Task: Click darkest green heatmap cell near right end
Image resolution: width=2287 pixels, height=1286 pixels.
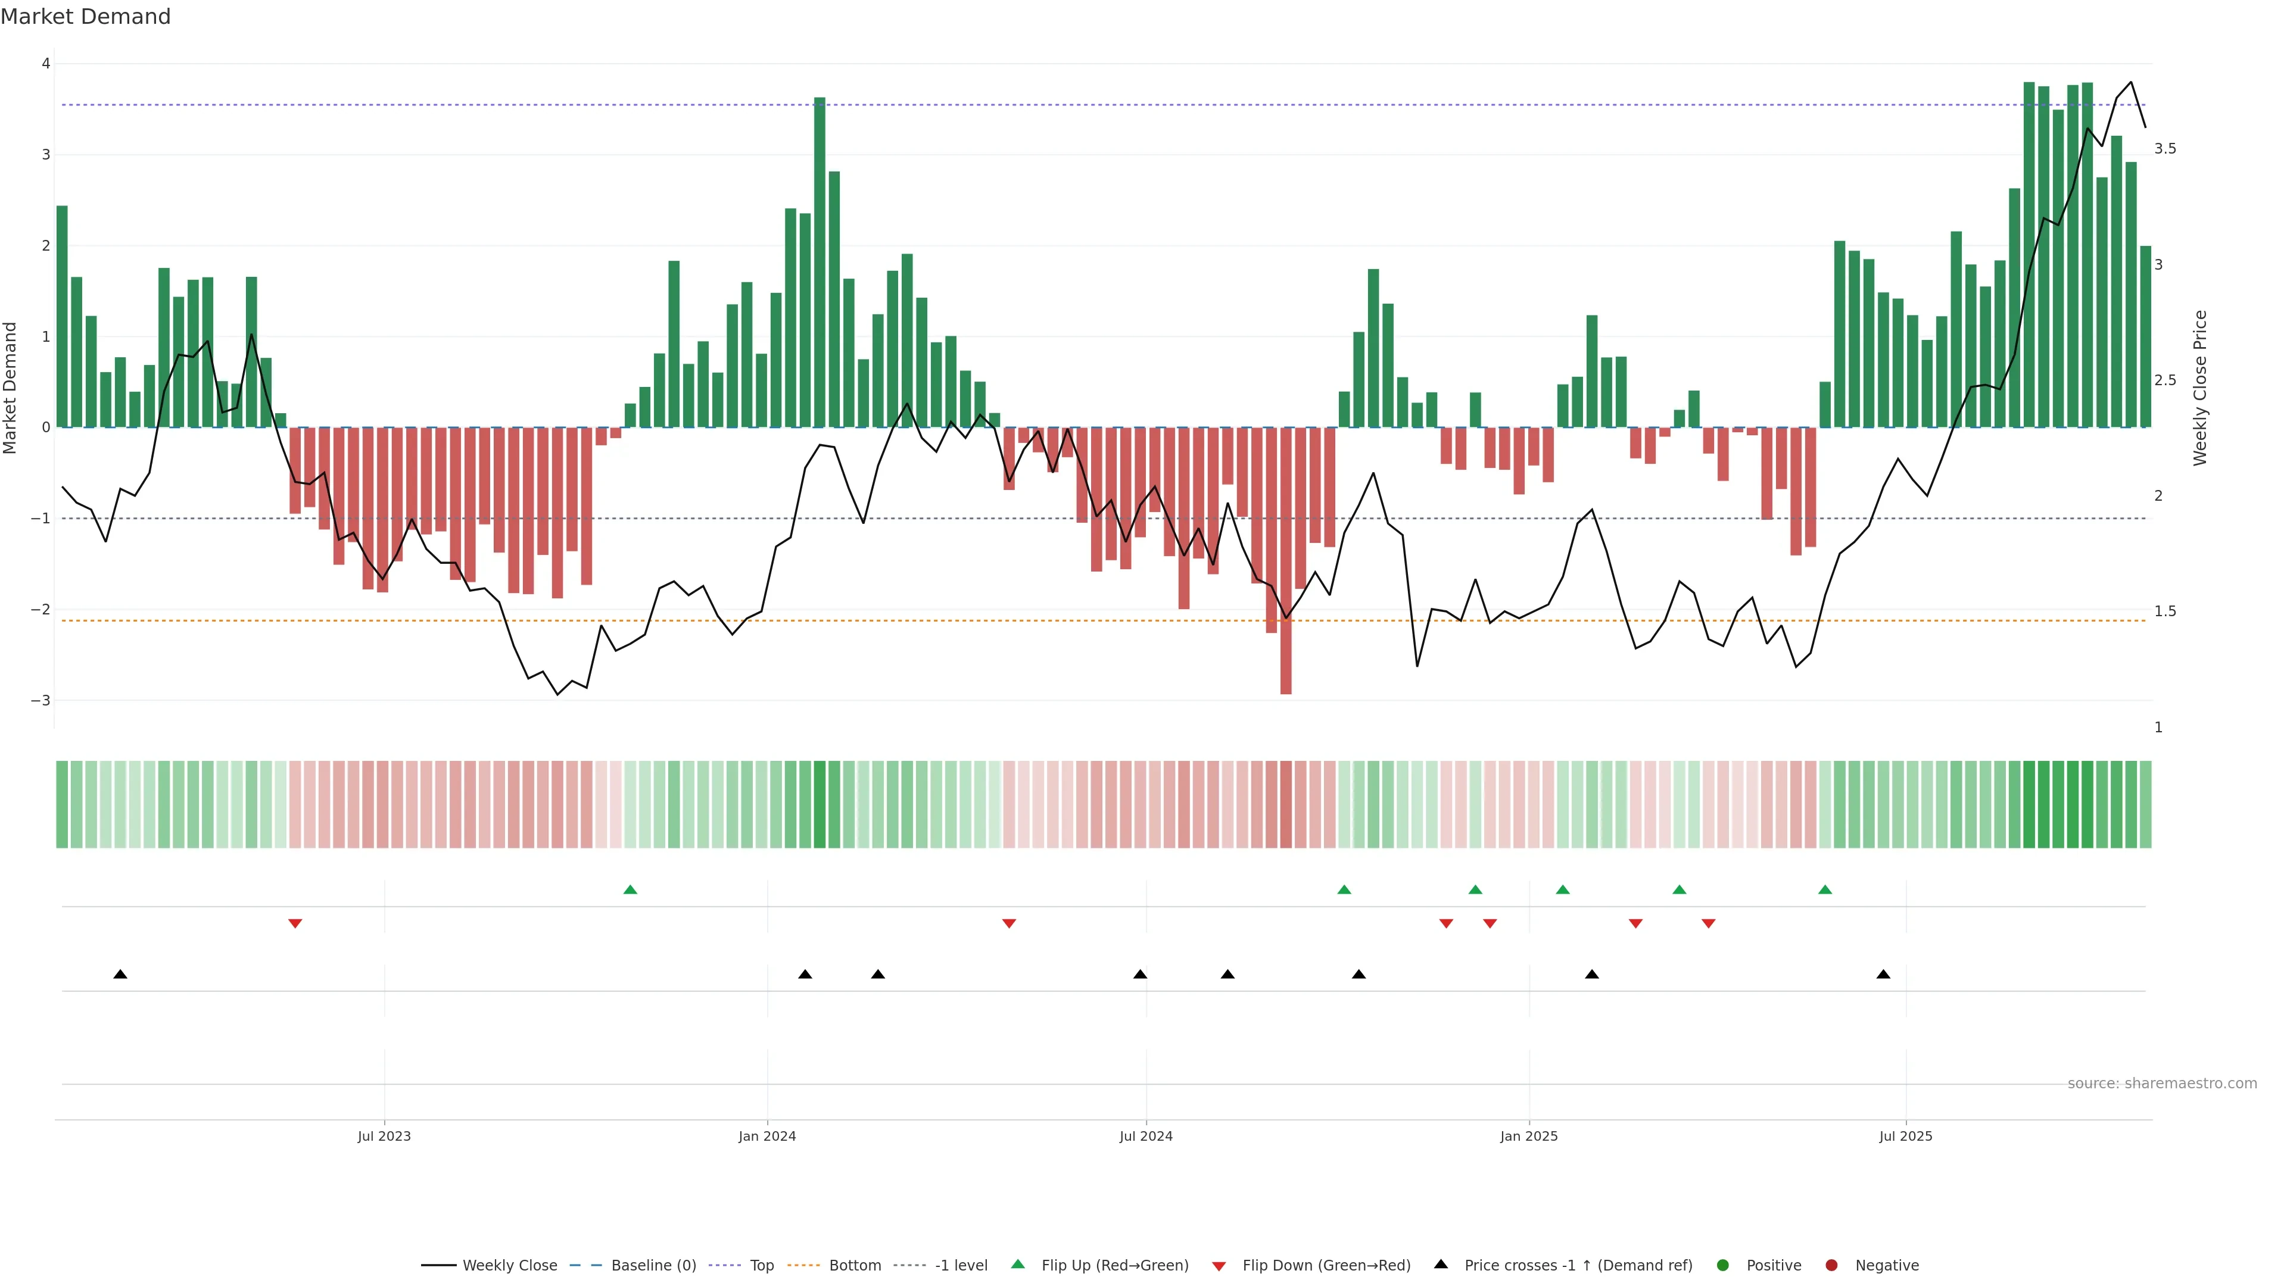Action: point(2029,804)
